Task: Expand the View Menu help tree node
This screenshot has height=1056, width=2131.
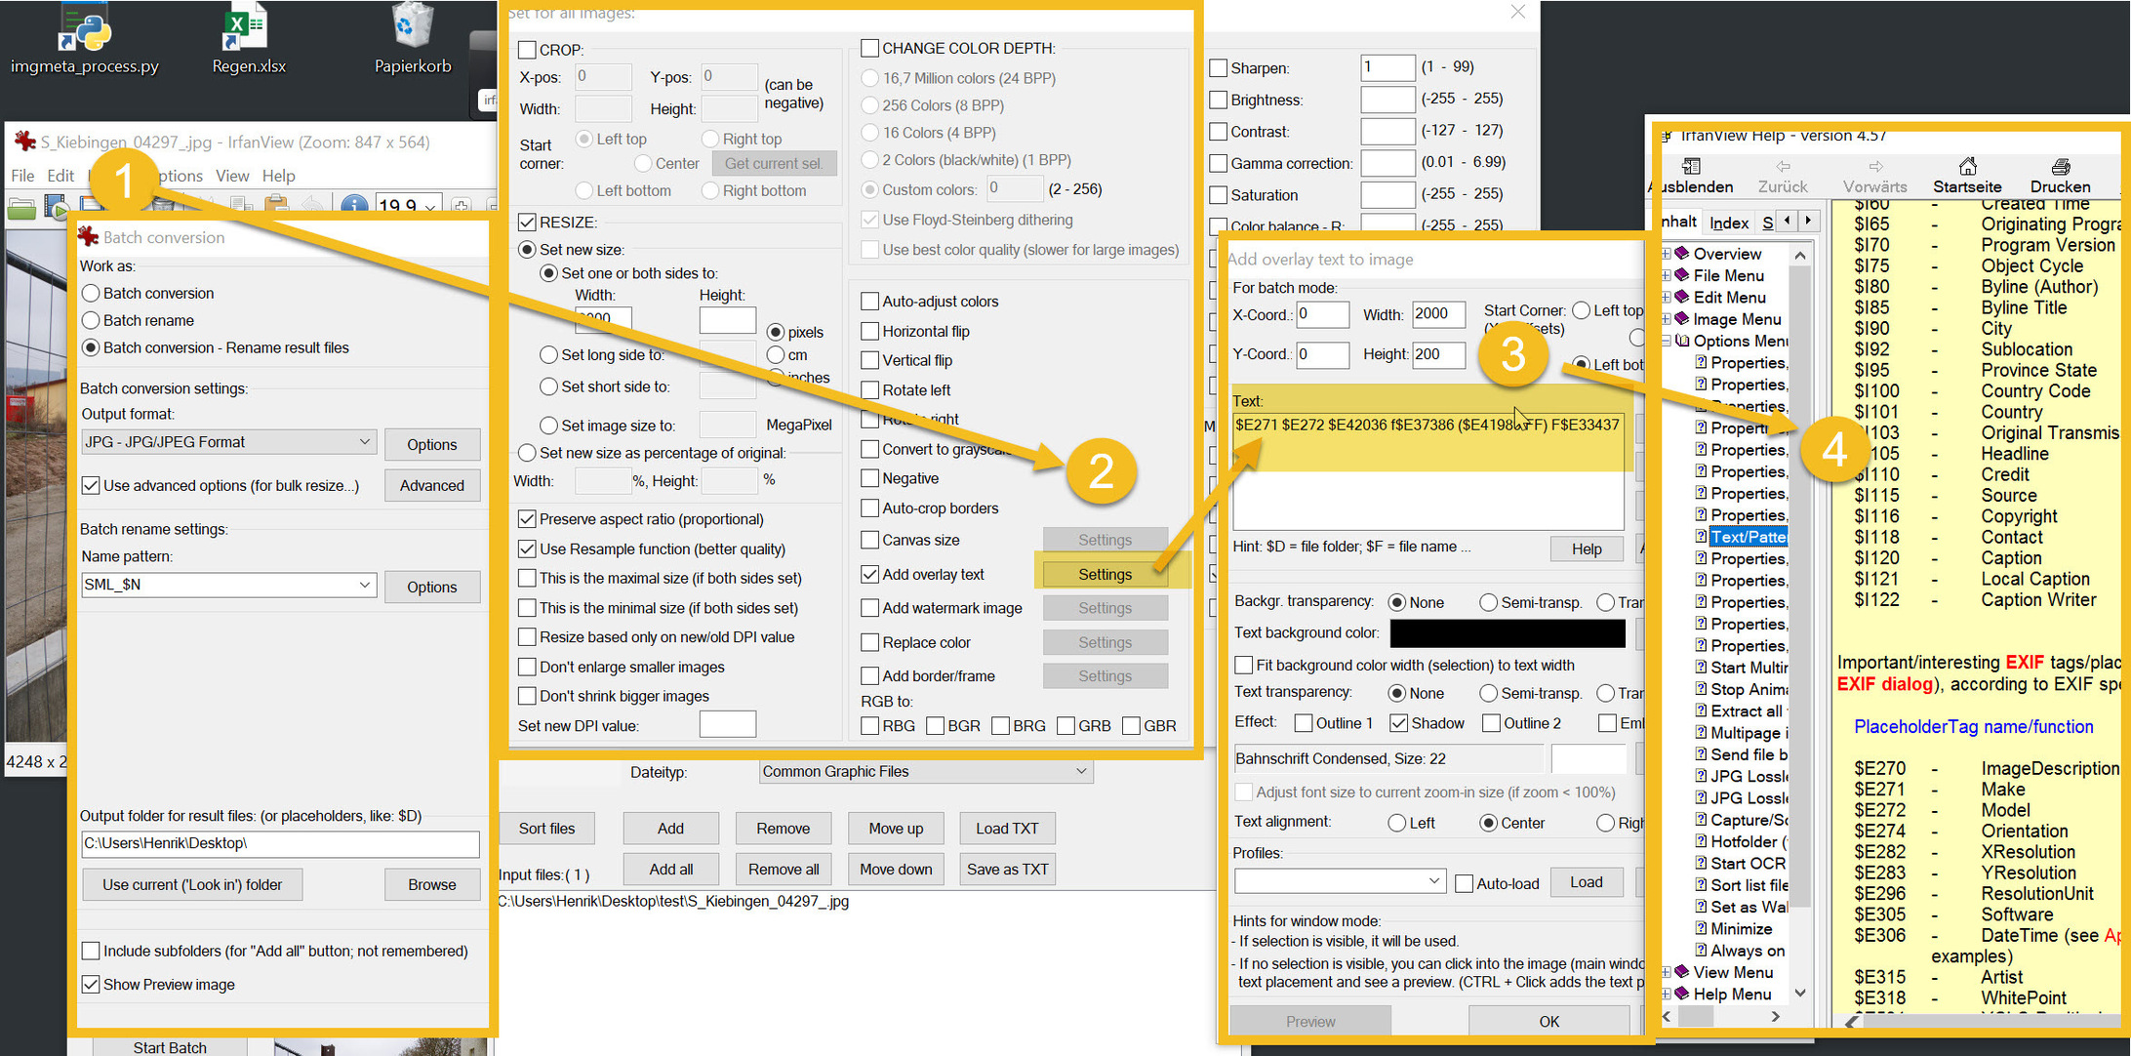Action: pyautogui.click(x=1666, y=972)
